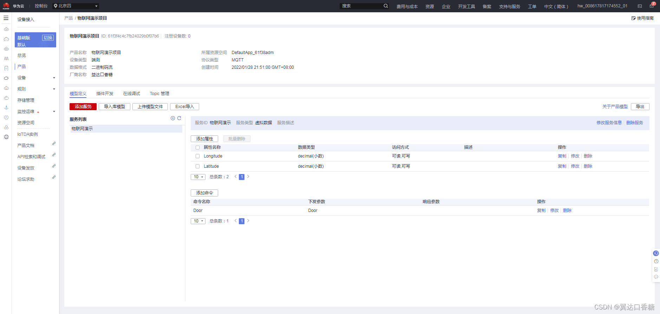Click the 删除服务 link

(x=634, y=123)
